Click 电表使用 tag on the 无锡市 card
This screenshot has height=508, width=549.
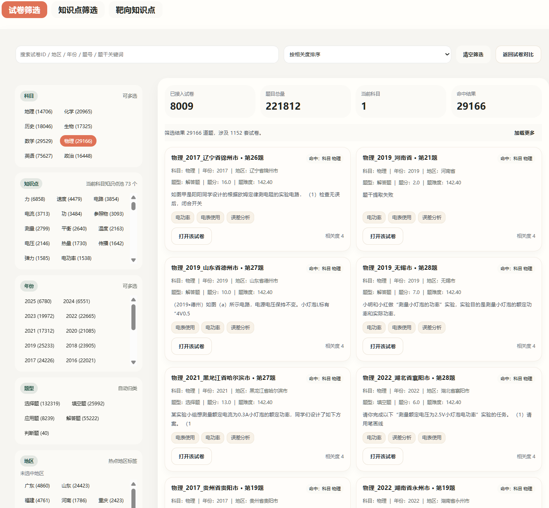pos(402,328)
